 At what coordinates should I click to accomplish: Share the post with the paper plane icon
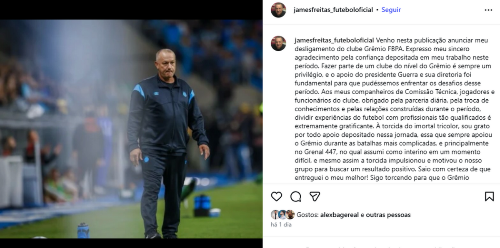315,196
